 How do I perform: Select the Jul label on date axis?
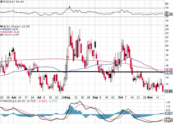click(39, 96)
